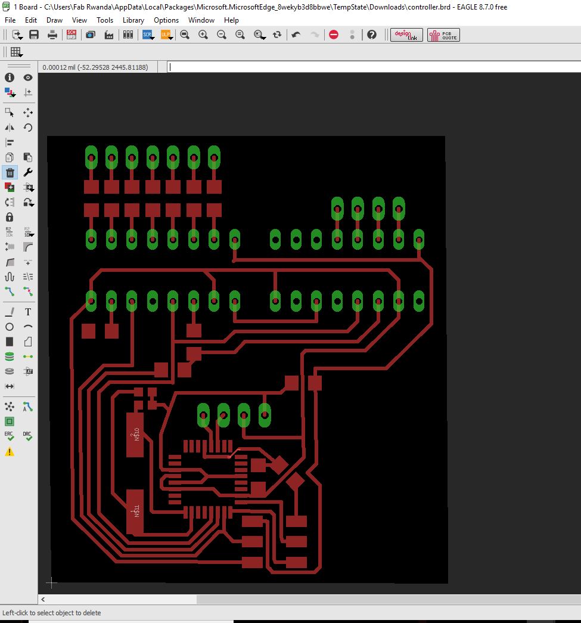
Task: Select the Change wrench tool
Action: tap(28, 172)
